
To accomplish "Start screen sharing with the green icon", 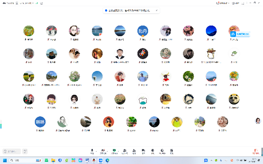I will click(x=114, y=151).
